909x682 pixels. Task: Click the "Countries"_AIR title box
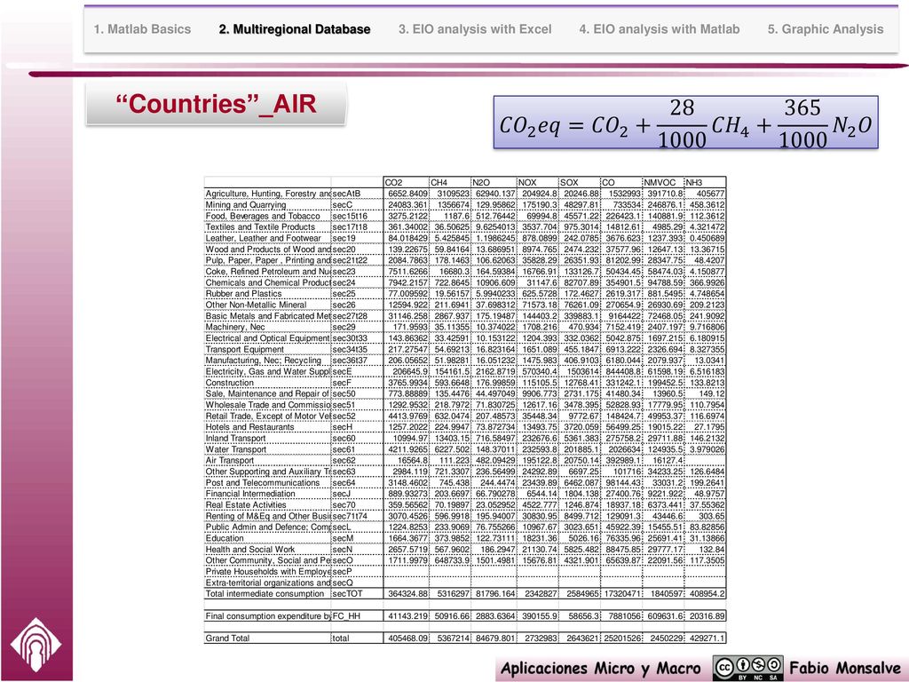coord(216,104)
